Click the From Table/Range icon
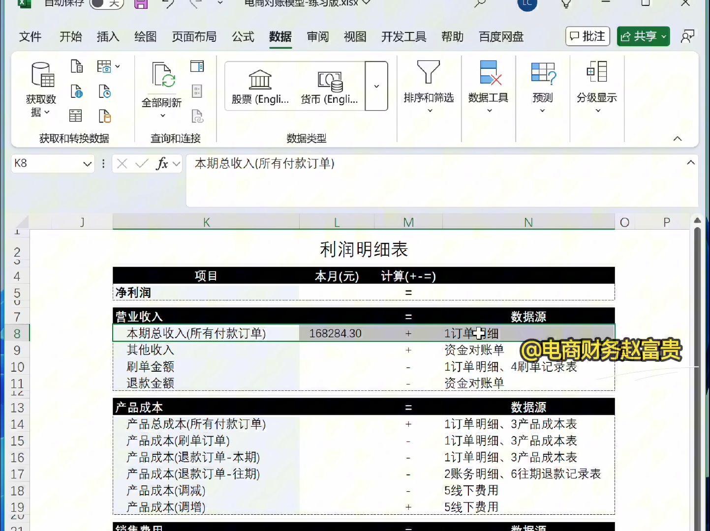 coord(76,116)
